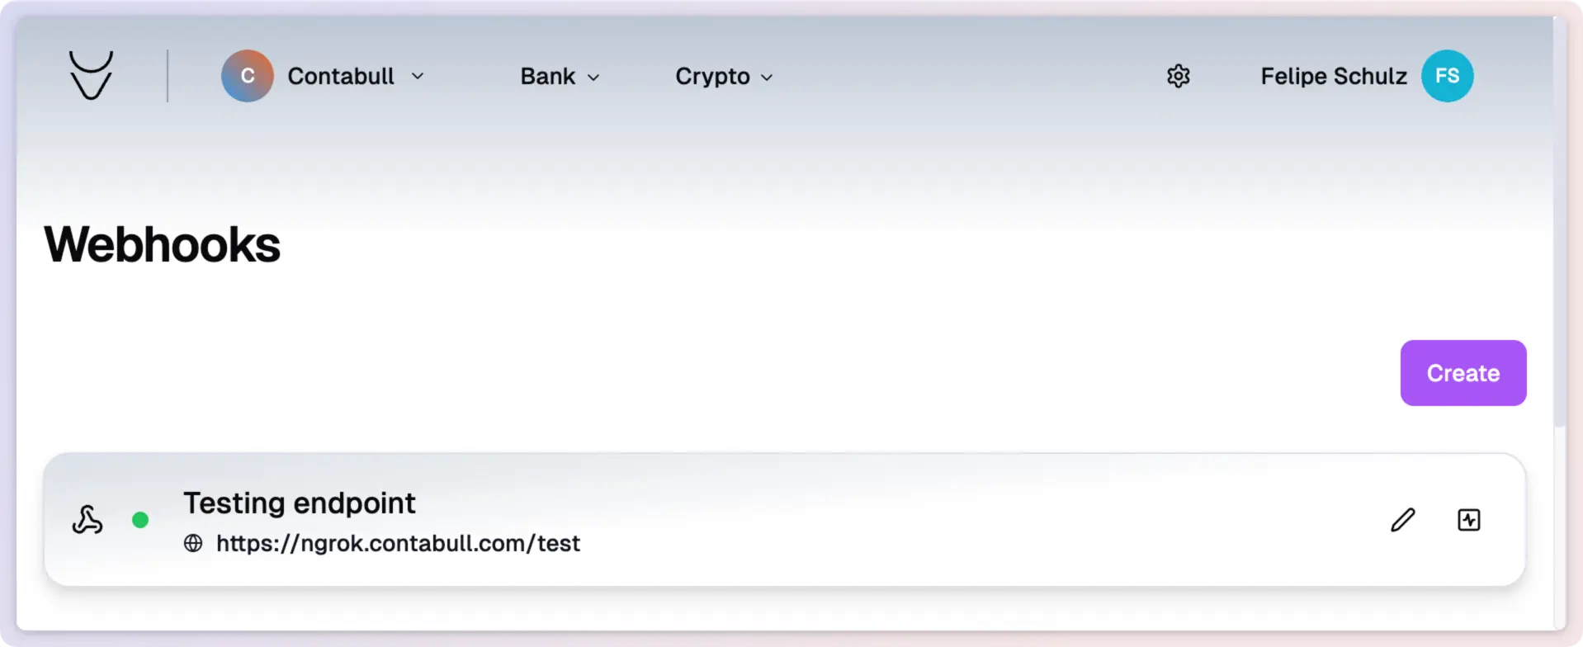The width and height of the screenshot is (1583, 647).
Task: Click the webhook icon on Testing endpoint
Action: (x=87, y=520)
